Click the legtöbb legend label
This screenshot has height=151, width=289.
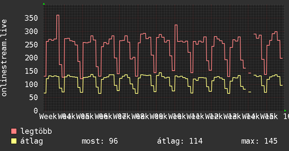(x=36, y=131)
